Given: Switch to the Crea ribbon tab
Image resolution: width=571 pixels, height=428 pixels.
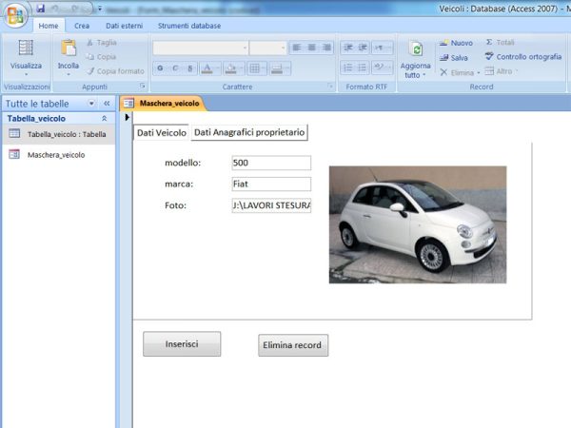Looking at the screenshot, I should point(82,26).
